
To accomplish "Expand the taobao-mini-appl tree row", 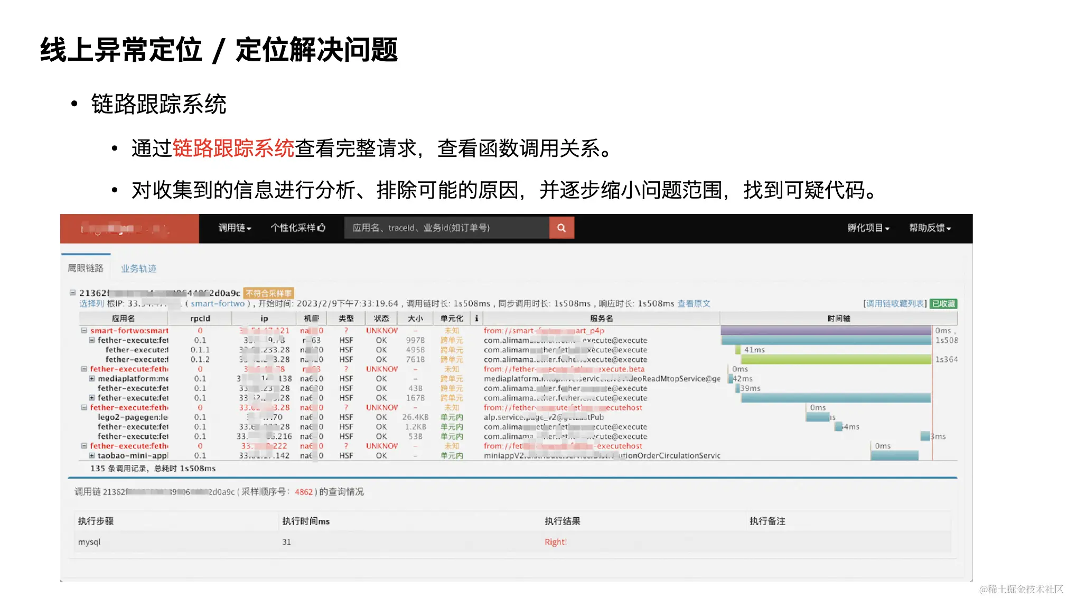I will tap(92, 455).
